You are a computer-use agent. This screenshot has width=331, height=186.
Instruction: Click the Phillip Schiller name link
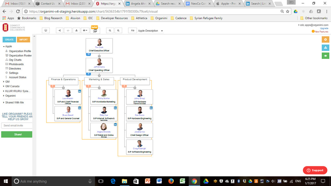click(x=104, y=98)
